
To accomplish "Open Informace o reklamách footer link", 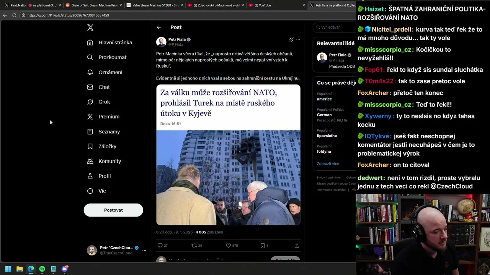I will (x=331, y=190).
